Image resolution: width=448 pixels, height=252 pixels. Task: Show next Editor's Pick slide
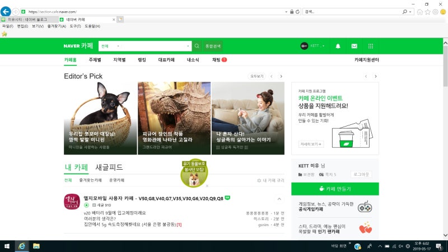click(281, 76)
